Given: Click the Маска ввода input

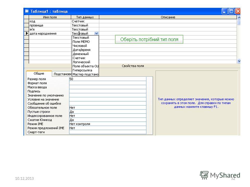Looking at the screenshot, I should coord(108,87).
